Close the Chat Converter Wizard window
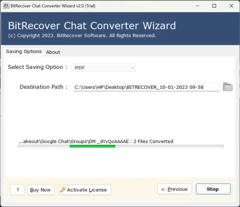This screenshot has height=207, width=240. point(231,6)
